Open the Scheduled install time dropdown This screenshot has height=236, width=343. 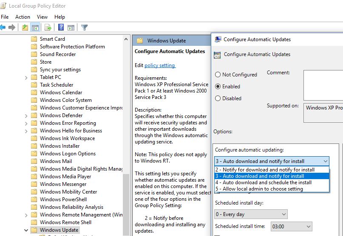(x=292, y=226)
